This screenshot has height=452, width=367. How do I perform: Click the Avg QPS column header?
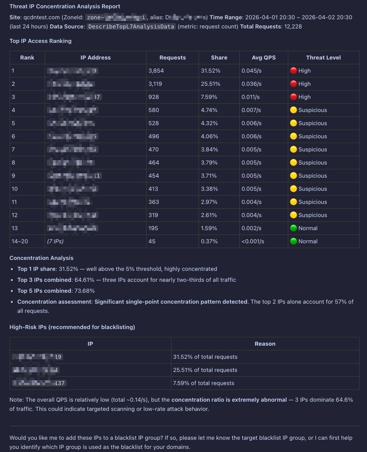264,57
